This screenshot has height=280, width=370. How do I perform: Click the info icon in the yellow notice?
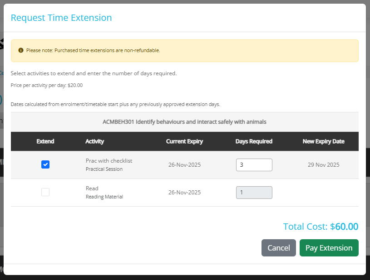tap(21, 50)
